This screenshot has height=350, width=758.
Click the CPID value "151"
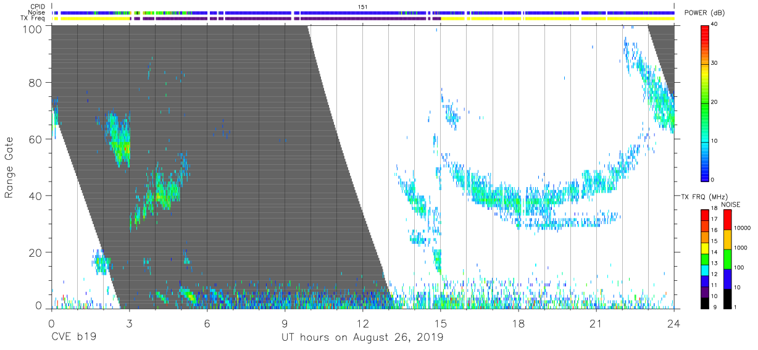pyautogui.click(x=362, y=7)
